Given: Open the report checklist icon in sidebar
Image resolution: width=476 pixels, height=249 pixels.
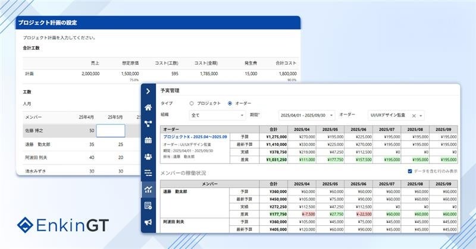Looking at the screenshot, I should tap(148, 206).
